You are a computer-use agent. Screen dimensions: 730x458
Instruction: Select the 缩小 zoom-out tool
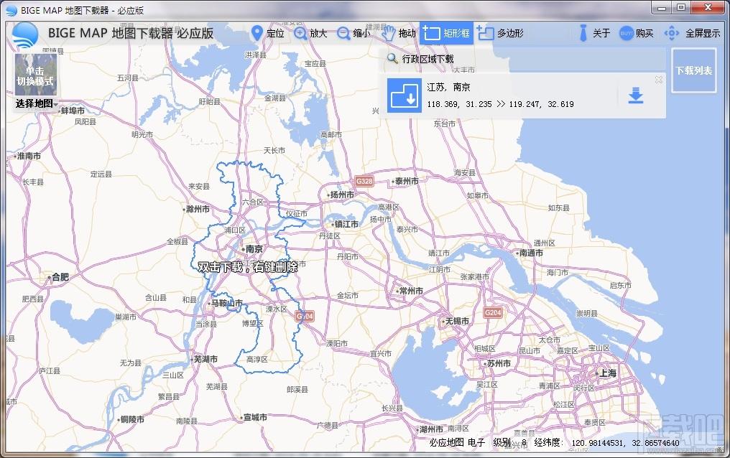pyautogui.click(x=354, y=33)
